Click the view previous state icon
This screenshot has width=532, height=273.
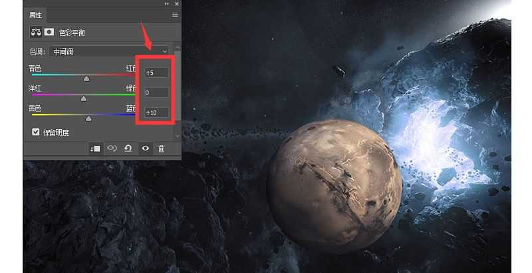[x=112, y=148]
